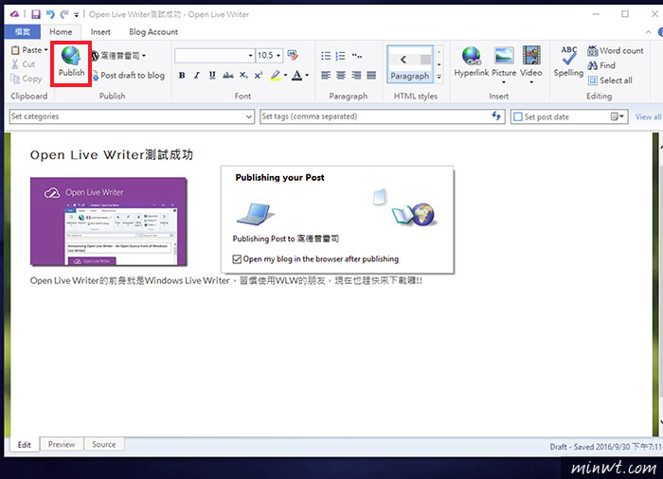Toggle strikethrough formatting
This screenshot has height=479, width=663.
(228, 75)
